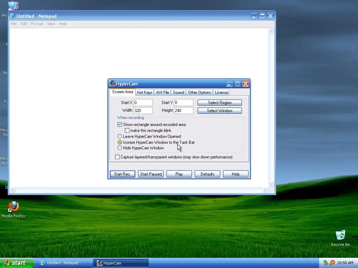This screenshot has height=268, width=358.
Task: Select Iconize HyperCam Window to Task Bar
Action: click(120, 142)
